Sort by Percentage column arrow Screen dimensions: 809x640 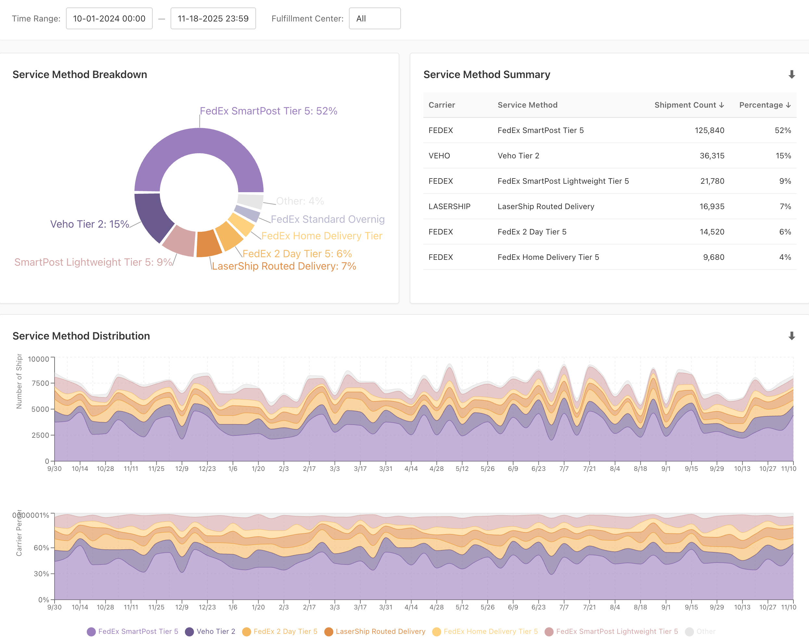pyautogui.click(x=788, y=105)
